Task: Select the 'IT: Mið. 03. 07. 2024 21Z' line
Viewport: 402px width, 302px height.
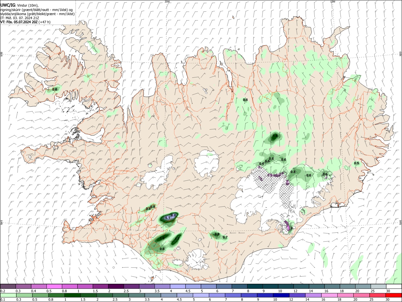Action: (x=20, y=18)
